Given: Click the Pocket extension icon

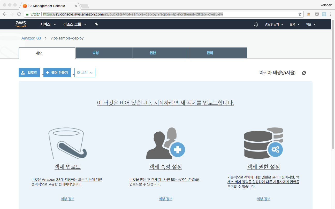Looking at the screenshot, I should pyautogui.click(x=317, y=14).
